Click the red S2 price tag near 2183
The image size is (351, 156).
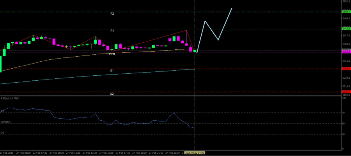pyautogui.click(x=346, y=92)
